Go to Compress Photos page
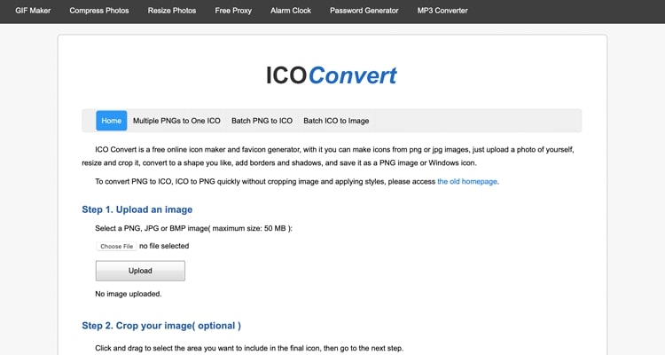 click(99, 11)
